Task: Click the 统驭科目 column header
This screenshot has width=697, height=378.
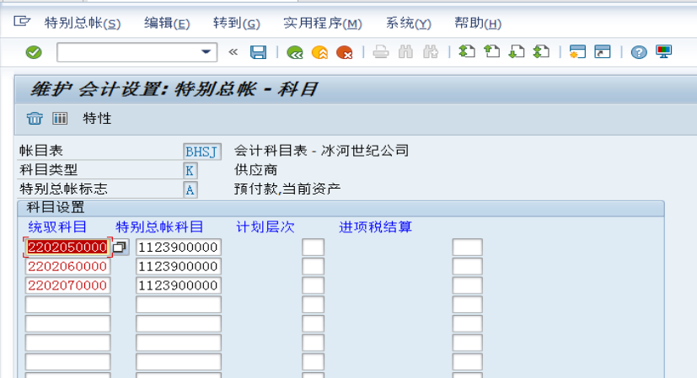Action: [57, 227]
